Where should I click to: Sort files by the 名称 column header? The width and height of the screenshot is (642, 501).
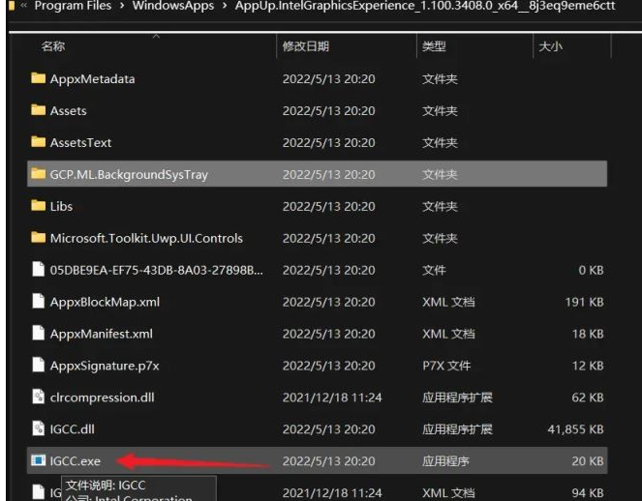tap(53, 46)
